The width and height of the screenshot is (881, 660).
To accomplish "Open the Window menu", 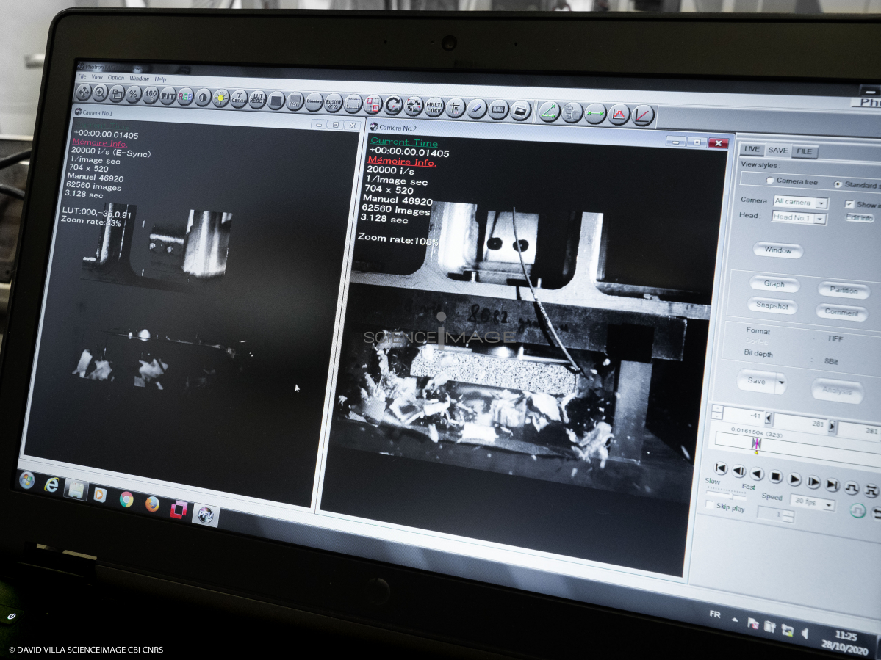I will point(140,79).
